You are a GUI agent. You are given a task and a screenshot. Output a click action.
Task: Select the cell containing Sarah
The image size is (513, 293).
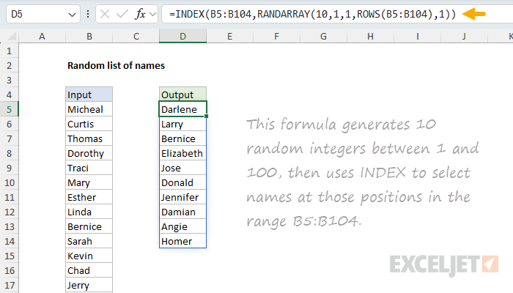(x=89, y=241)
